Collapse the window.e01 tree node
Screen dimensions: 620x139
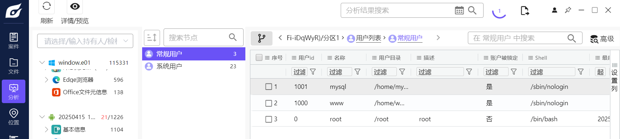pos(42,63)
